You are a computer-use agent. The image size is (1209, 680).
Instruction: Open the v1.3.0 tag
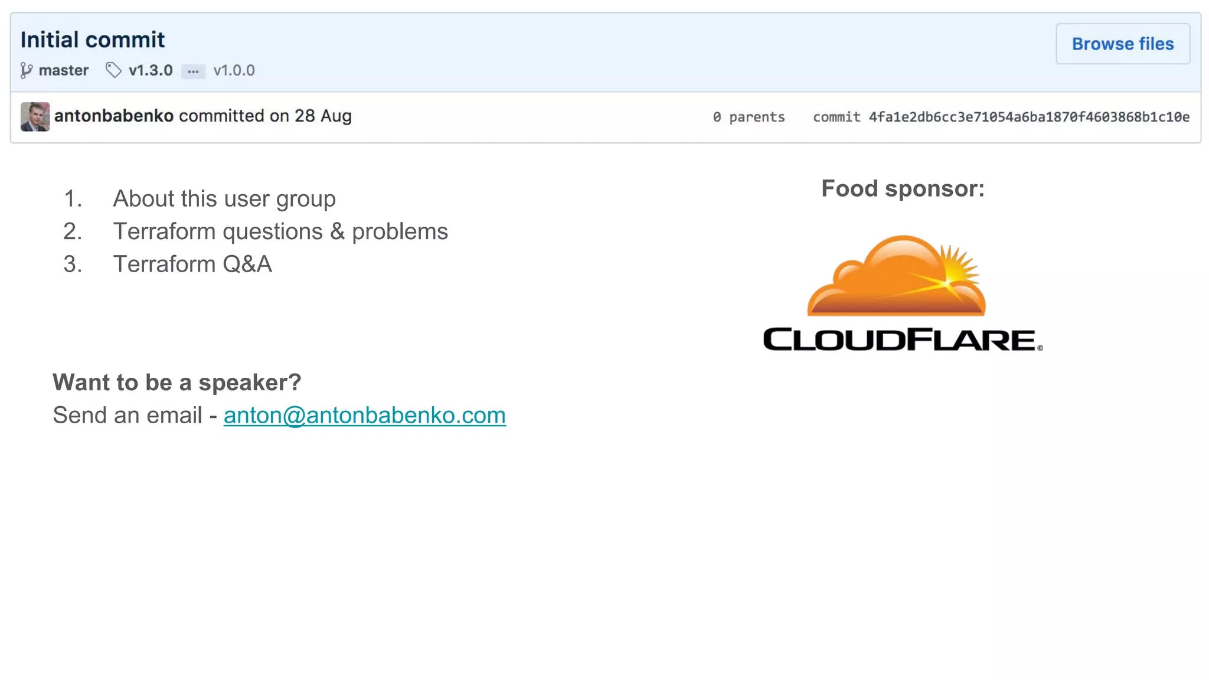[151, 70]
